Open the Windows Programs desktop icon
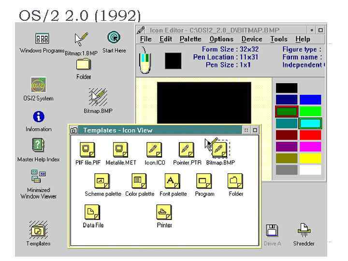The height and width of the screenshot is (261, 348). pyautogui.click(x=42, y=39)
